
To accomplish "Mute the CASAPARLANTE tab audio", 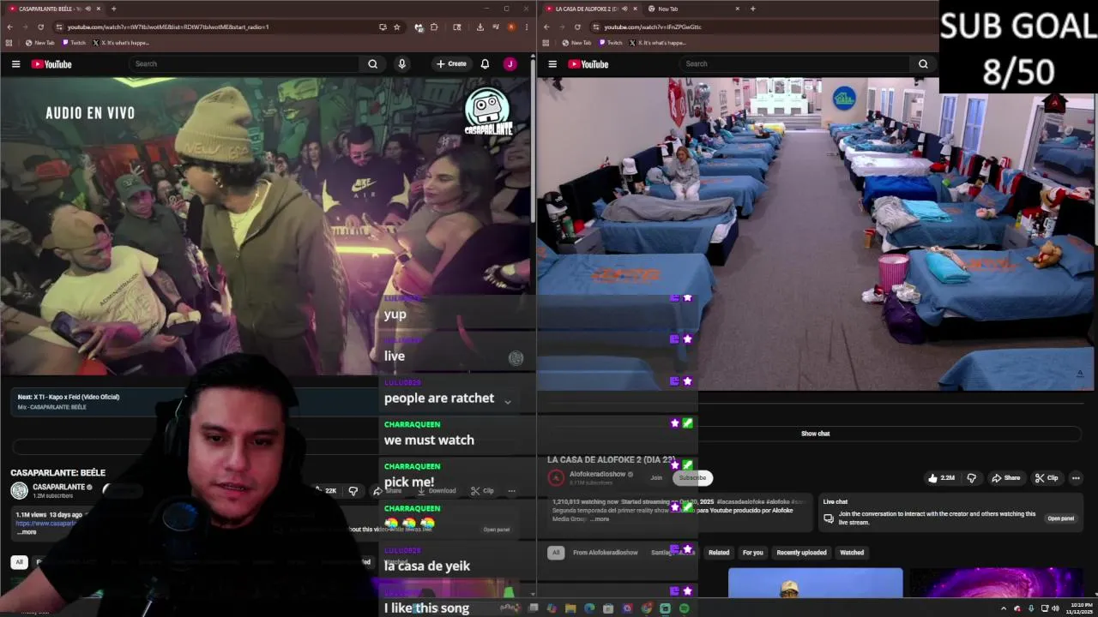I will click(x=87, y=9).
